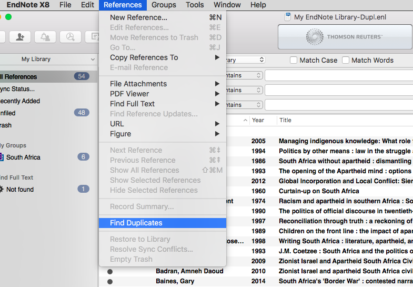Click the first search text field

[x=339, y=75]
